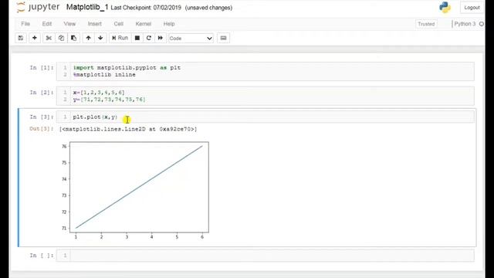This screenshot has height=278, width=494.
Task: Click the import matplotlib.pyplot code cell
Action: tap(265, 71)
